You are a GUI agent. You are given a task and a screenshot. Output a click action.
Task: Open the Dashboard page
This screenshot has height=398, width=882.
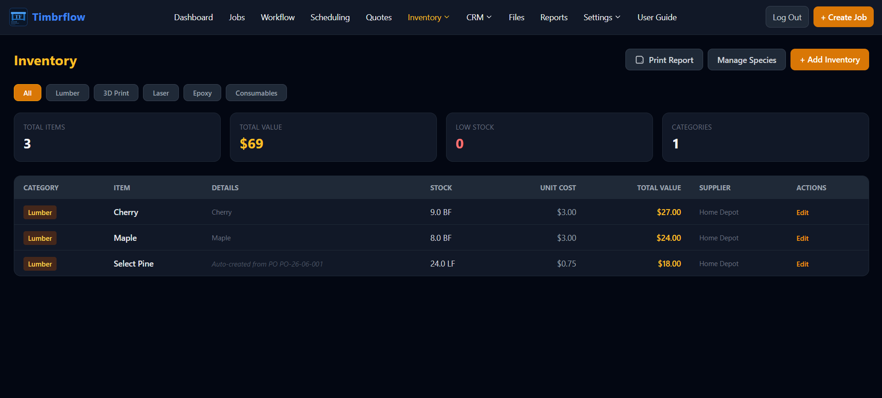(193, 17)
